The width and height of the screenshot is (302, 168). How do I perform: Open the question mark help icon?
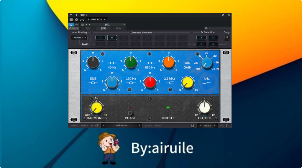(x=226, y=125)
